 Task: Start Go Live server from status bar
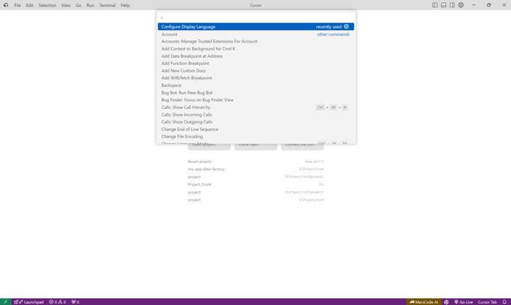click(463, 302)
